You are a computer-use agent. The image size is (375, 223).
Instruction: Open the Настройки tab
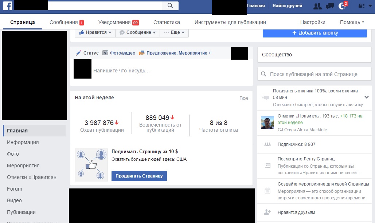click(x=313, y=22)
